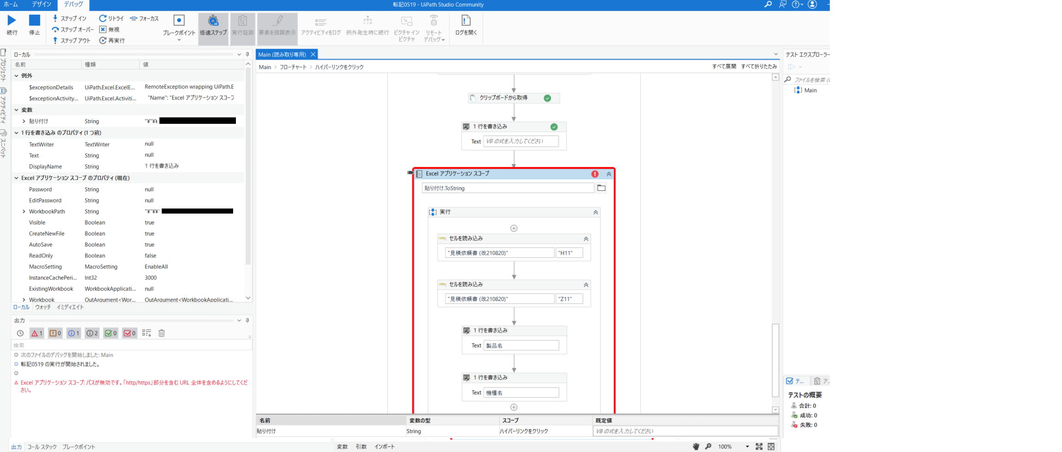Screen dimensions: 1062x452
Task: Toggle timestamps with the clock icon in Output
Action: (x=20, y=333)
